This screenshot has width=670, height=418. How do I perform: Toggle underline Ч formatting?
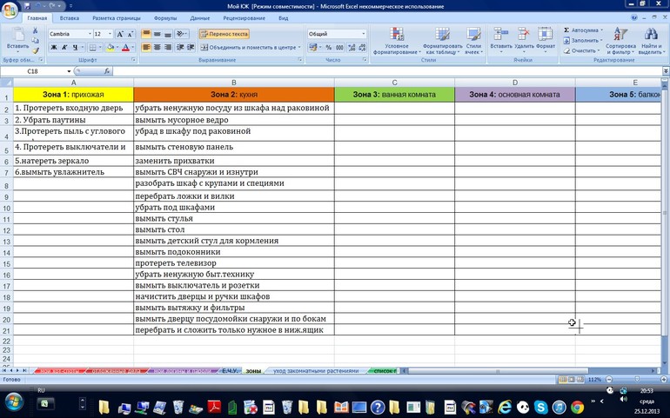click(76, 47)
